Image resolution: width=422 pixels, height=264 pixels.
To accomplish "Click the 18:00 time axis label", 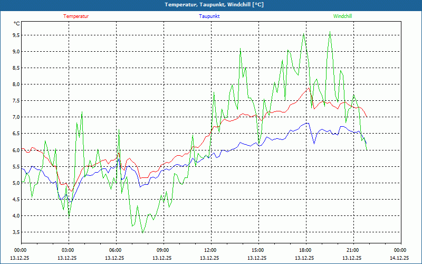I will pos(305,250).
